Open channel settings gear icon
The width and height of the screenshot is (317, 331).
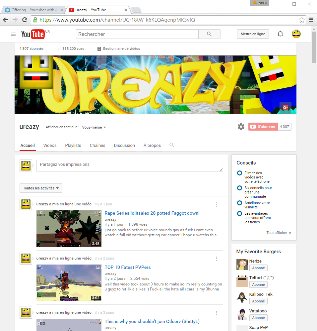(241, 127)
